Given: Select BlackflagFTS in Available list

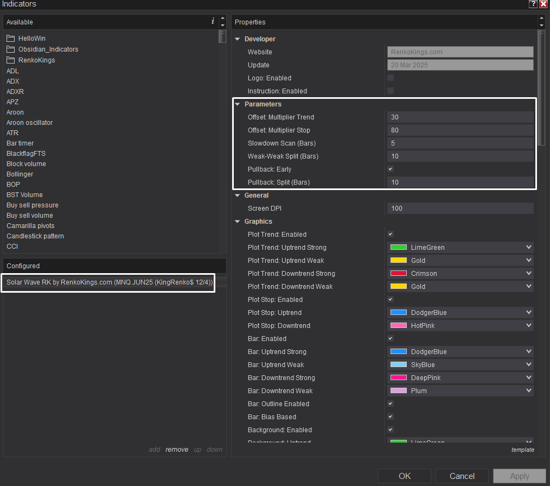Looking at the screenshot, I should point(26,154).
